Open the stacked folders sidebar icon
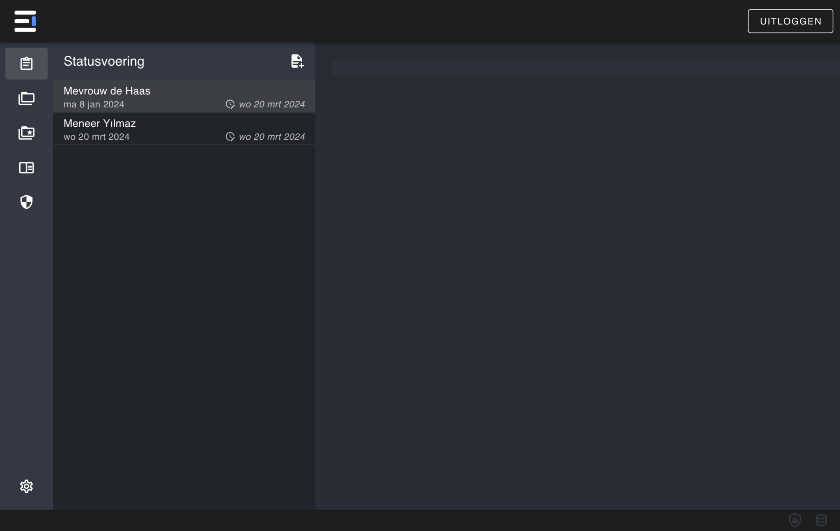Viewport: 840px width, 531px height. click(26, 98)
